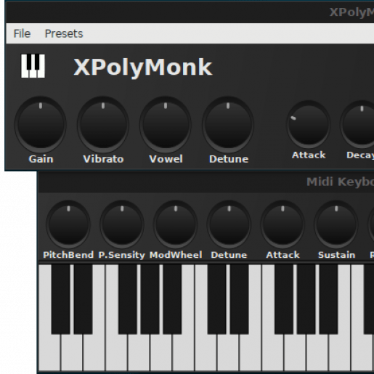The image size is (374, 374).
Task: Click the Sustain knob
Action: coord(336,224)
